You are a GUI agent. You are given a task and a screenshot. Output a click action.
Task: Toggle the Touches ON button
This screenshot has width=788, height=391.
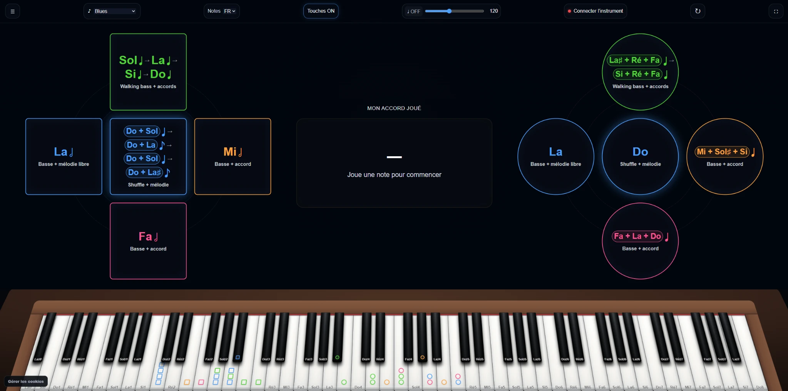pos(321,11)
